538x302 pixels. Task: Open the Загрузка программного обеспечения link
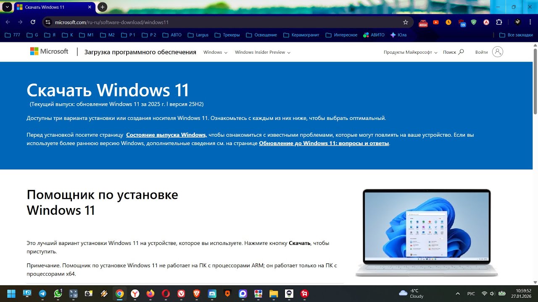point(140,52)
